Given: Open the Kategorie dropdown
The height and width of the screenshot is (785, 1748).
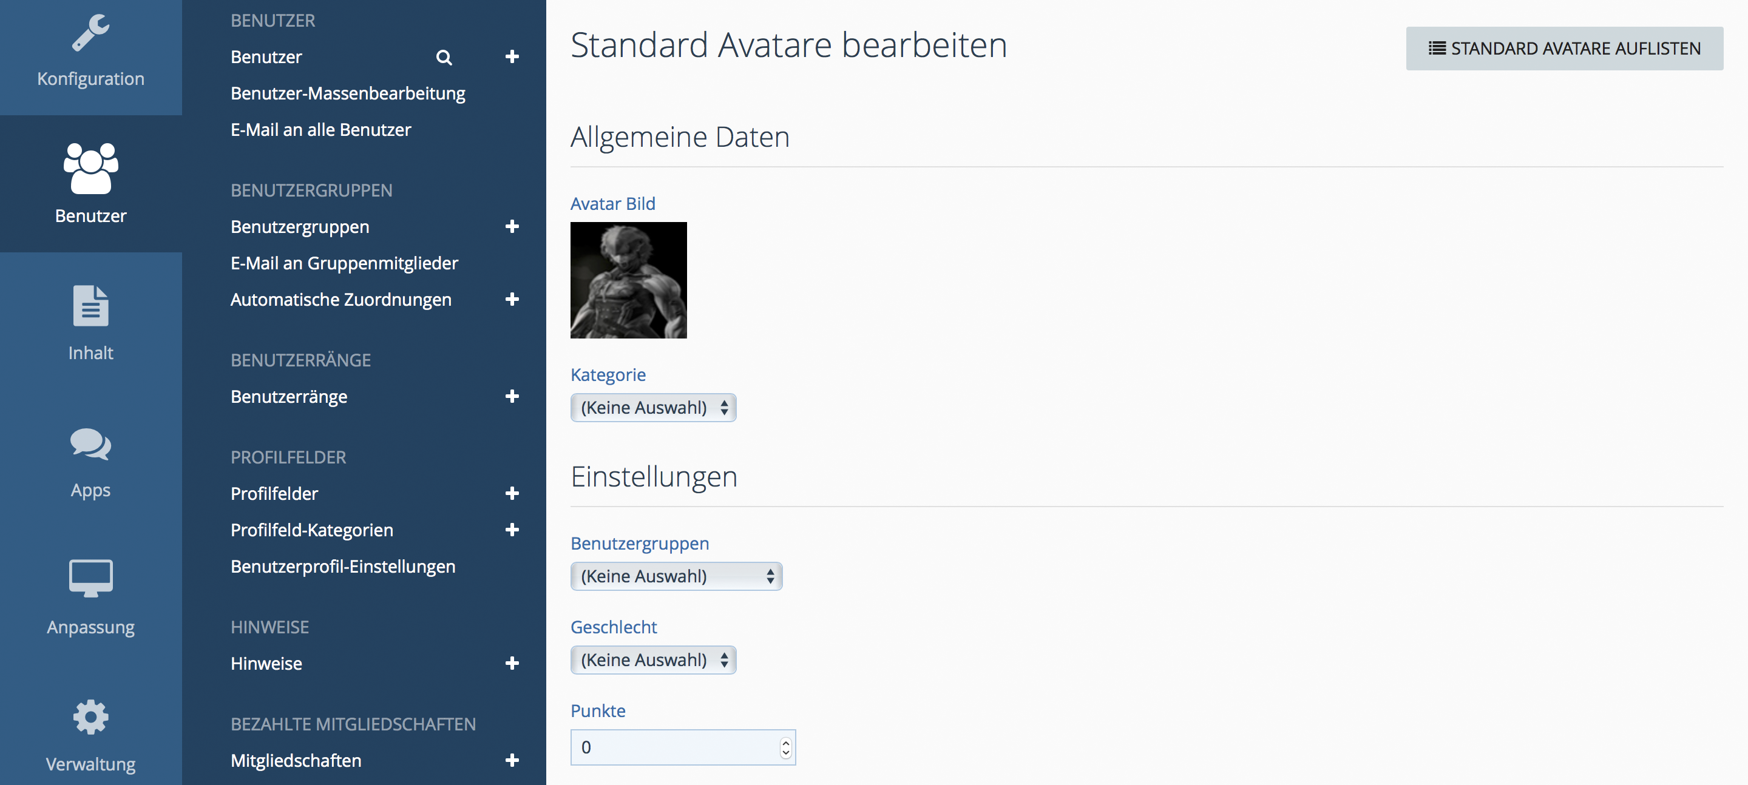Looking at the screenshot, I should click(653, 408).
